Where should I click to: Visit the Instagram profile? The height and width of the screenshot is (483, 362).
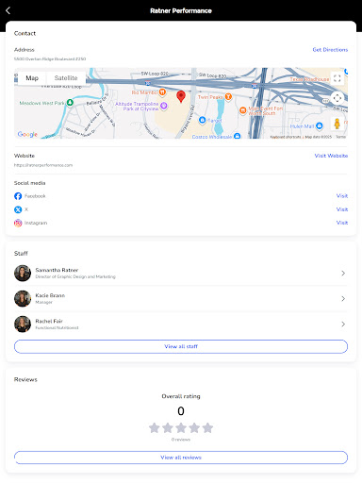coord(342,223)
